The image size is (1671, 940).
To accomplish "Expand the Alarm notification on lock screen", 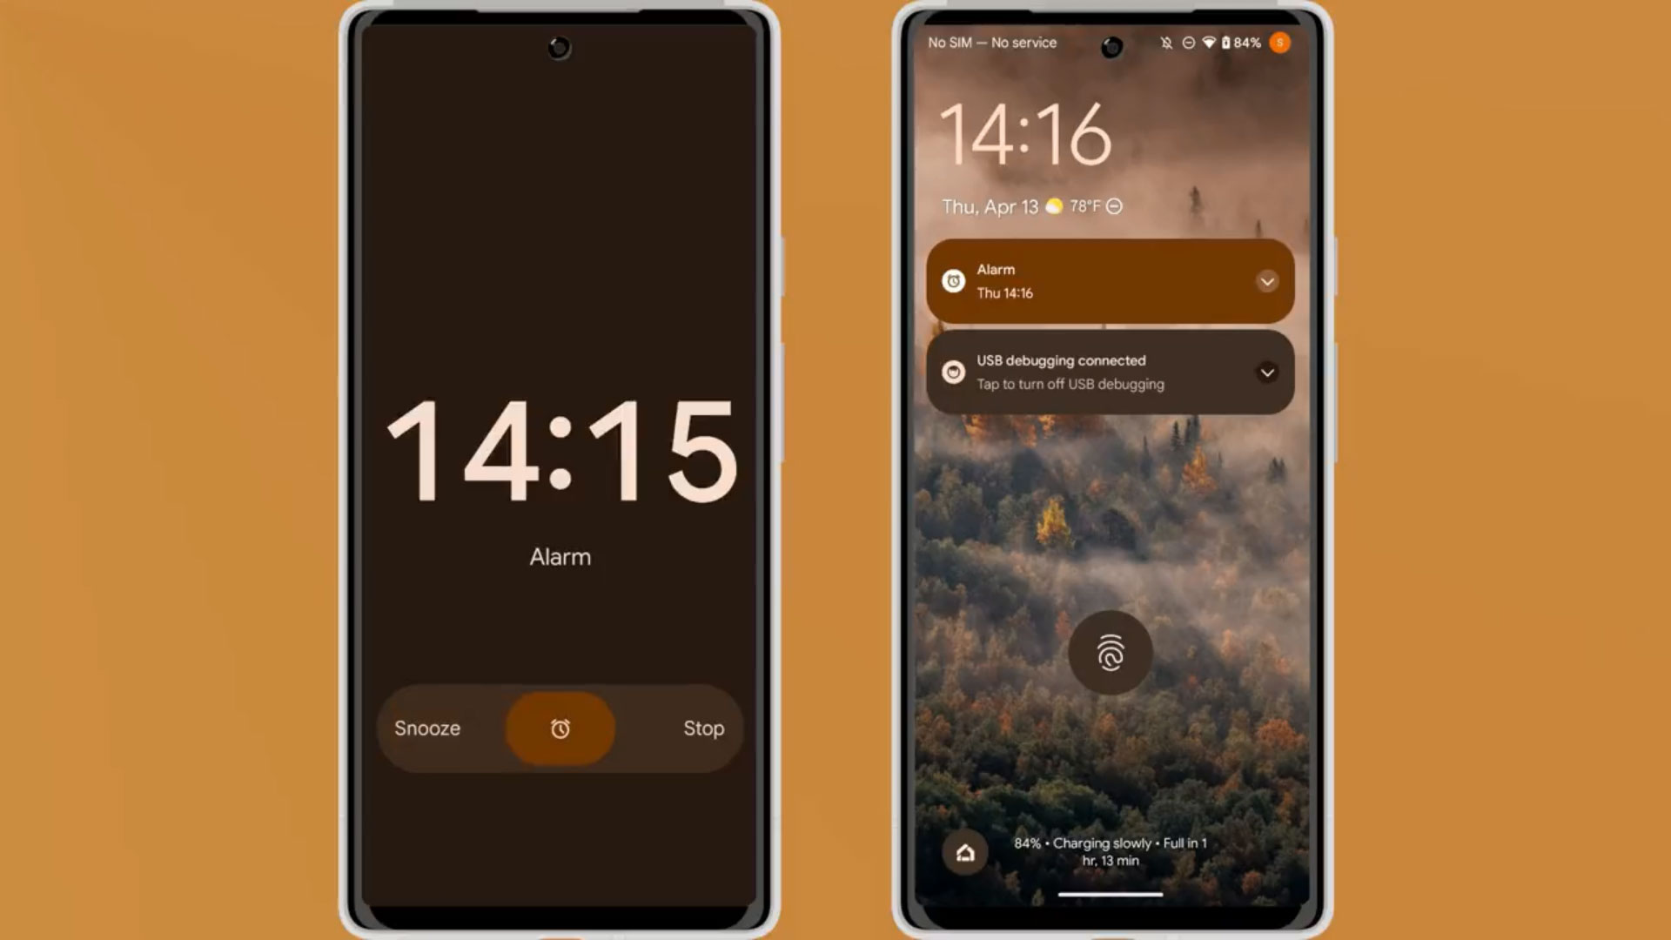I will pyautogui.click(x=1267, y=280).
